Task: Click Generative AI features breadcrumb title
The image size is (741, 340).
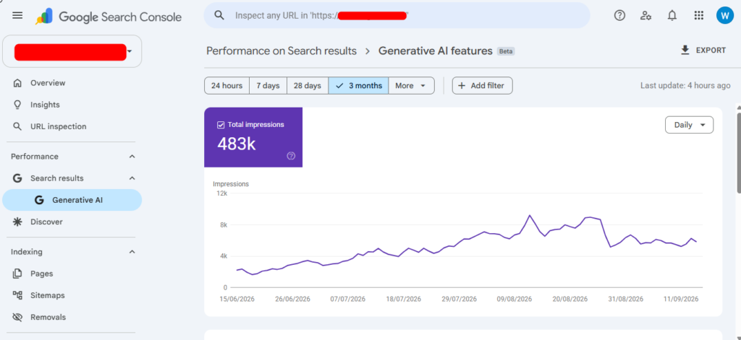Action: (435, 51)
